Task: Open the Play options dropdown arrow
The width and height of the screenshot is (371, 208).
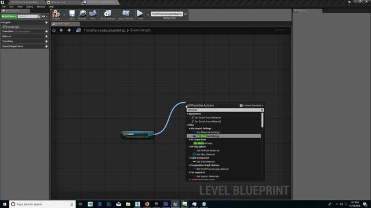Action: coord(148,15)
